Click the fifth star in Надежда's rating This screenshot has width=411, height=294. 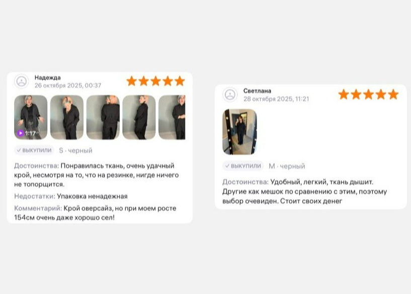click(180, 81)
